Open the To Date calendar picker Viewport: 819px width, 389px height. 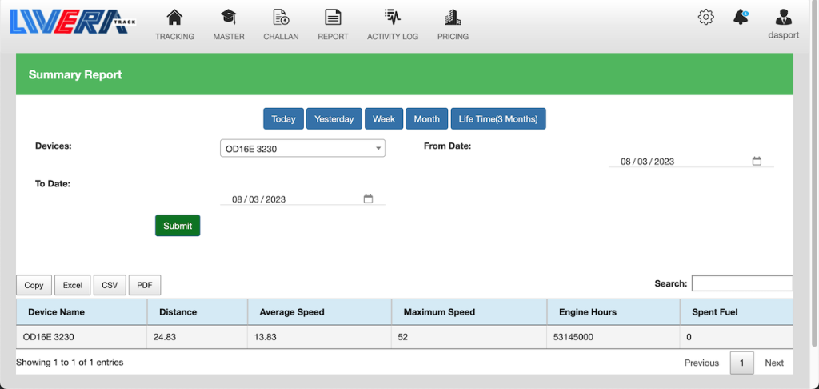368,199
